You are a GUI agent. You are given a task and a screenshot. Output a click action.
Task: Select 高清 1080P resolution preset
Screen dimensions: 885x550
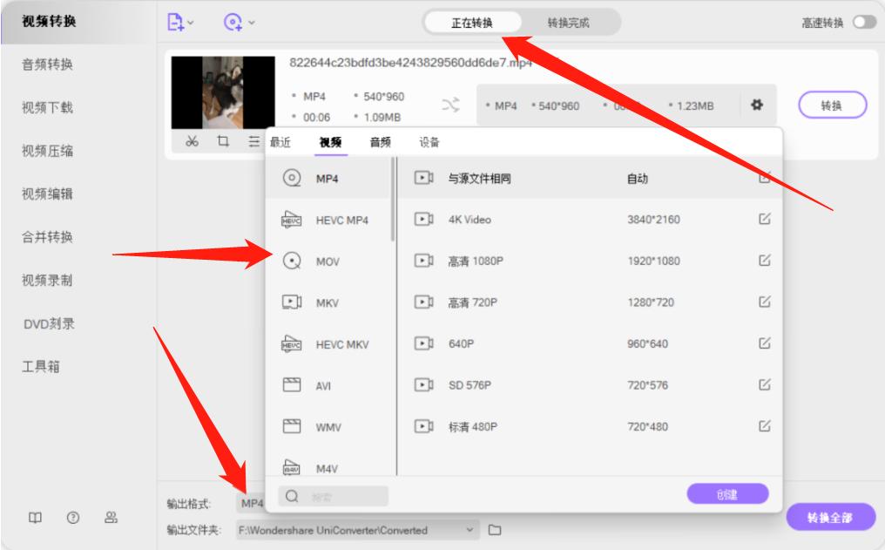[591, 261]
